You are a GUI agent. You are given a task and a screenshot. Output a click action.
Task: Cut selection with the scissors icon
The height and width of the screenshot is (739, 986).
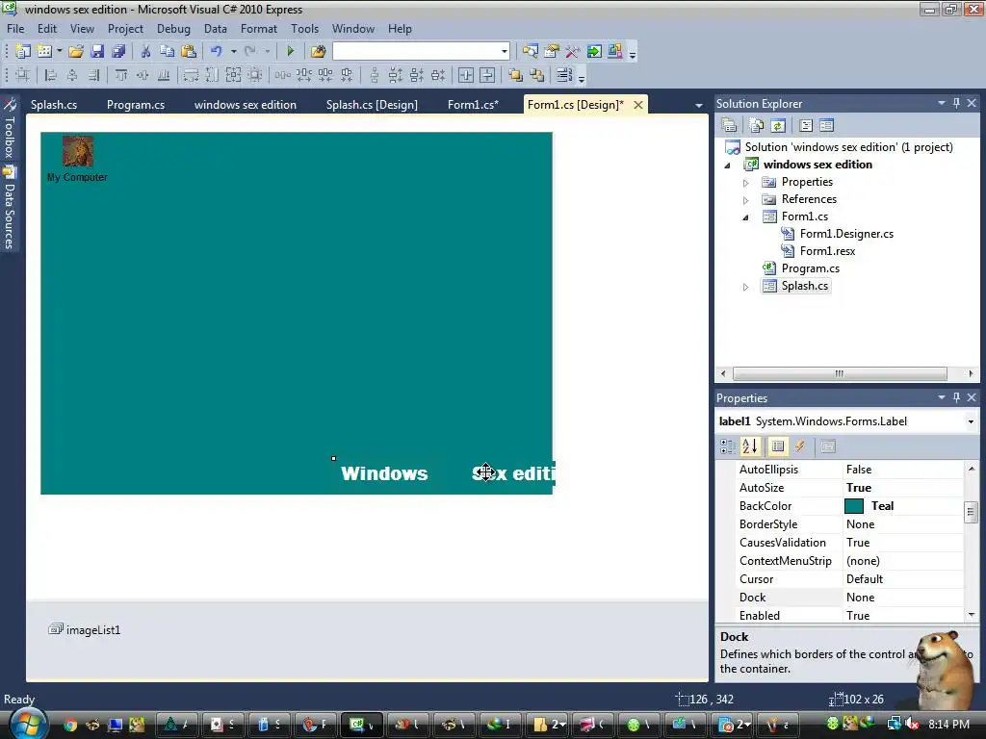click(x=145, y=52)
